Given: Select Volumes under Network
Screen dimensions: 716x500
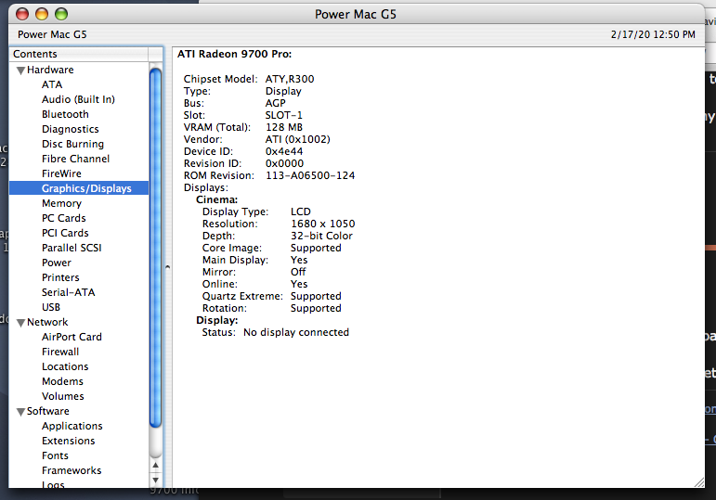Looking at the screenshot, I should [x=63, y=396].
